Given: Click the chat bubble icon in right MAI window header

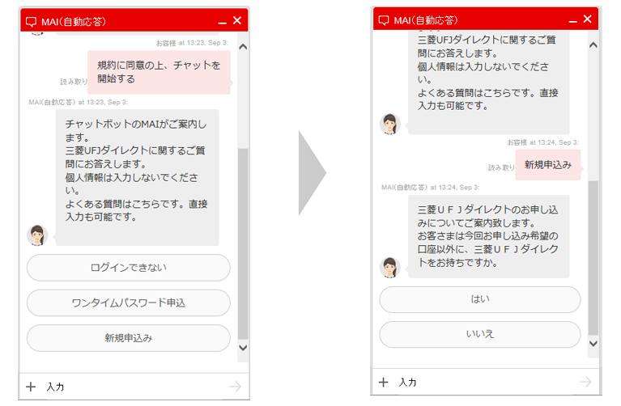Looking at the screenshot, I should [x=384, y=20].
